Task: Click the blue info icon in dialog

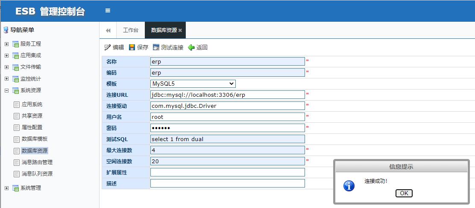Action: (349, 186)
